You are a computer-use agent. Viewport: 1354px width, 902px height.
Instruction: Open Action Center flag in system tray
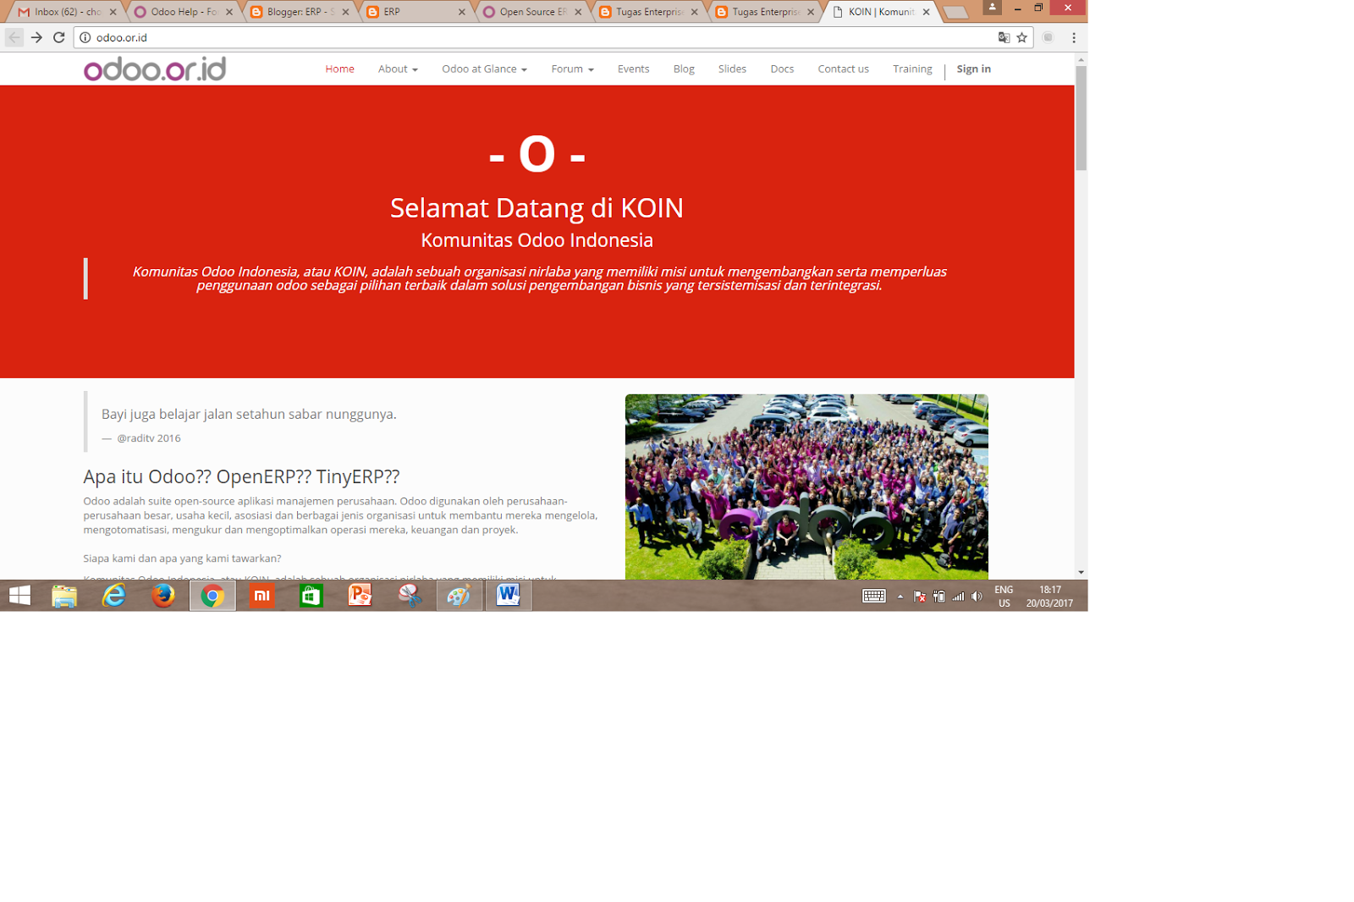(920, 597)
